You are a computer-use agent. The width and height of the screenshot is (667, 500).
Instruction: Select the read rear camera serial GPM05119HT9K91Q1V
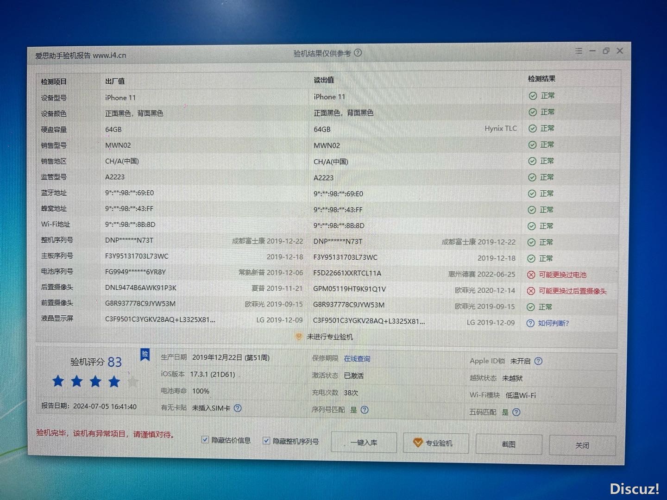pos(349,289)
